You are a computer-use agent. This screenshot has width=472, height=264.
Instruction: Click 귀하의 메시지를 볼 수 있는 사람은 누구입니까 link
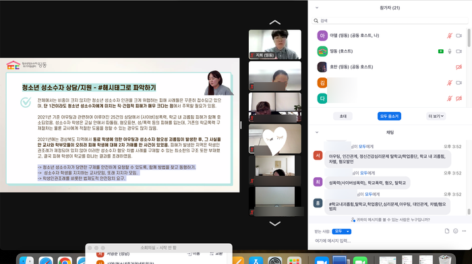[x=390, y=220]
